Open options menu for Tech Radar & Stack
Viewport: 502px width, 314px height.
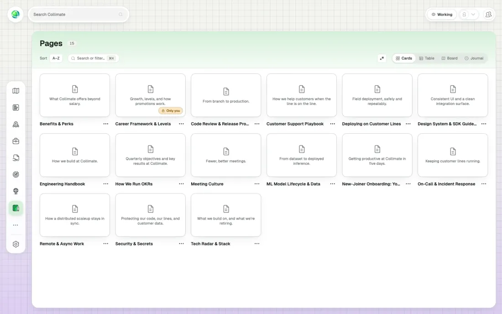coord(257,244)
